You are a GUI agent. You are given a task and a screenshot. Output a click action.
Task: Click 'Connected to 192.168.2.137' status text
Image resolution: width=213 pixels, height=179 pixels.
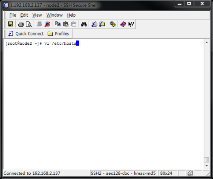tap(32, 173)
